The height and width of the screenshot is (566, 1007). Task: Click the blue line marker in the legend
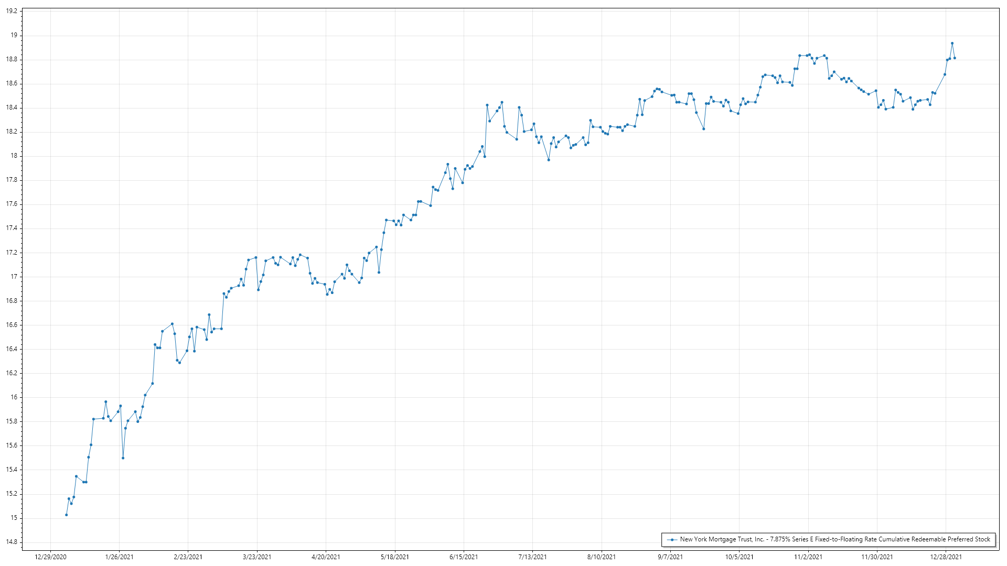pos(672,539)
